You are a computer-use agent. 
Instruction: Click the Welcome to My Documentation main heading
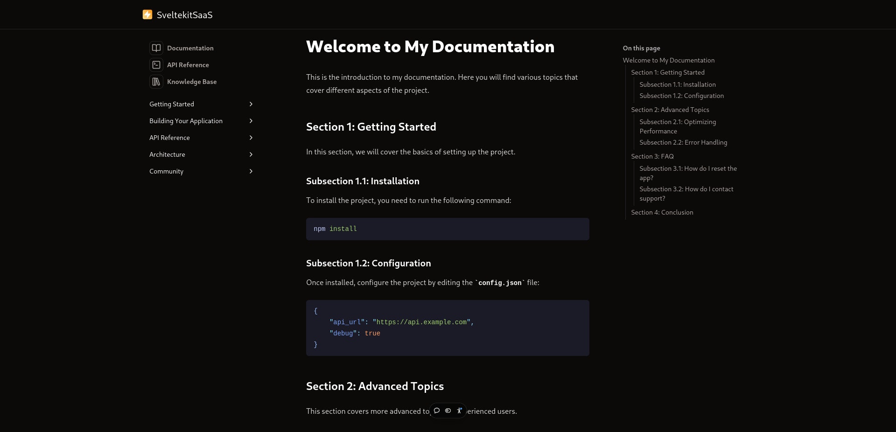pyautogui.click(x=430, y=47)
